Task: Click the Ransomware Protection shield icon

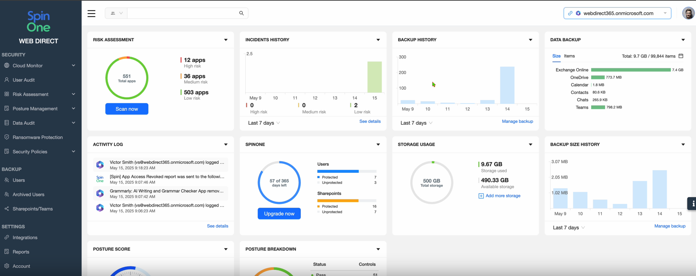Action: pyautogui.click(x=7, y=137)
